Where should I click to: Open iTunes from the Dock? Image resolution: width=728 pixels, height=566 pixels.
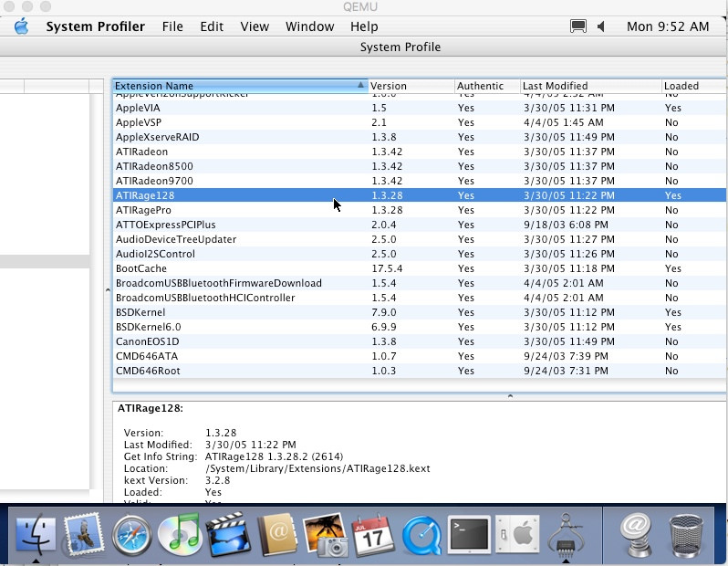[x=180, y=534]
